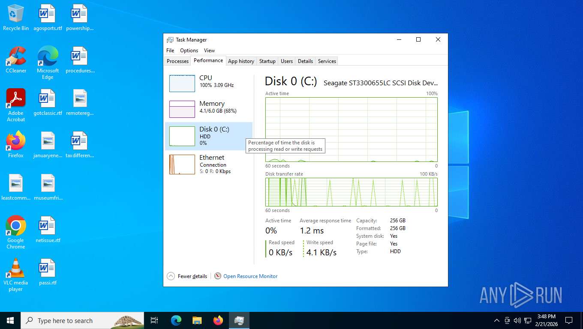The width and height of the screenshot is (583, 329).
Task: Select the Google Chrome desktop shortcut
Action: click(16, 233)
